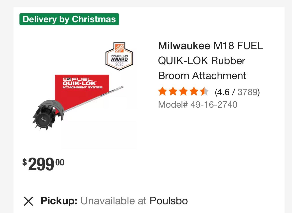Click the third star in the rating row
Screen dimensions: 292x213
(x=183, y=92)
